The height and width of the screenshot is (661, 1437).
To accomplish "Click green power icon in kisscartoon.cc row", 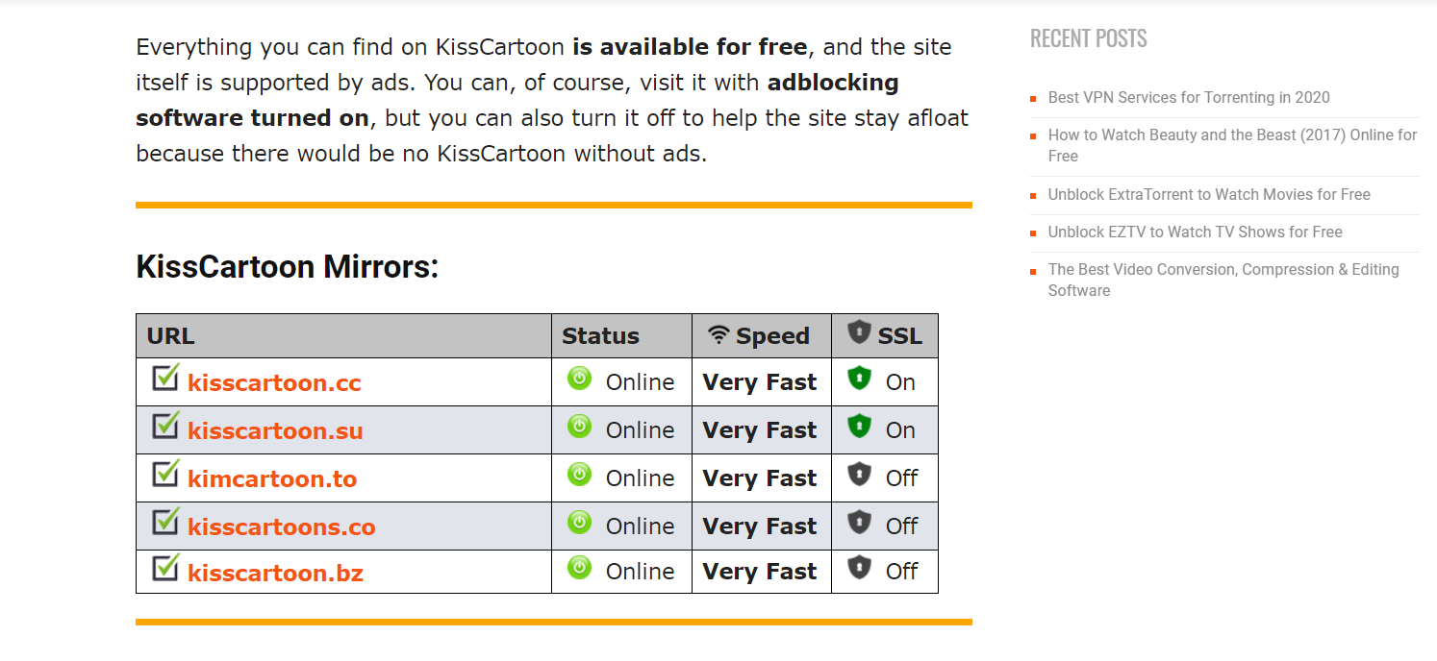I will tap(579, 378).
